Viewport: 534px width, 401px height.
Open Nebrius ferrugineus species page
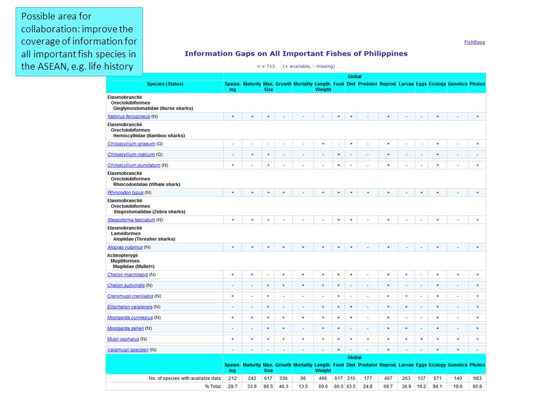[x=128, y=116]
